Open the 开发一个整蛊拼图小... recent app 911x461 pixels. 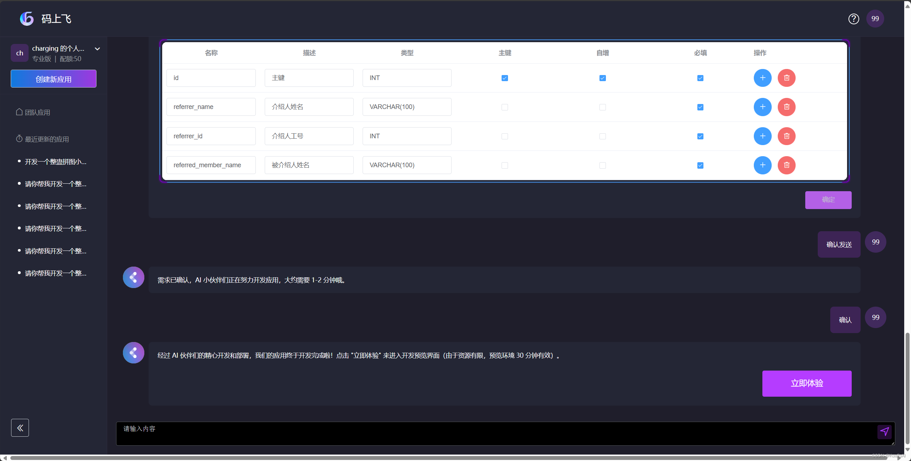coord(55,162)
